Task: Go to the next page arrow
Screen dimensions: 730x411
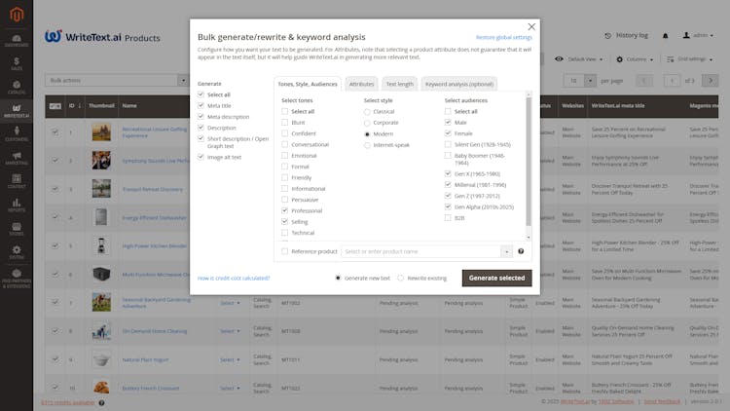Action: coord(711,81)
